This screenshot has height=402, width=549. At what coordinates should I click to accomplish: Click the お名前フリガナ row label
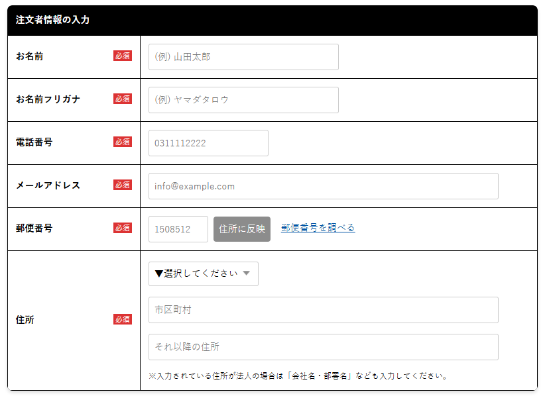pyautogui.click(x=48, y=99)
